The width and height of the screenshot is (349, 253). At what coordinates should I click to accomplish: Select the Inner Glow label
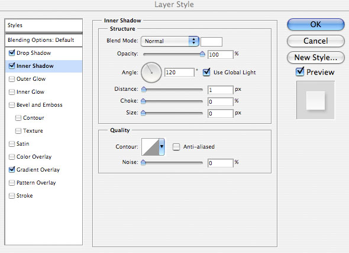coord(30,92)
